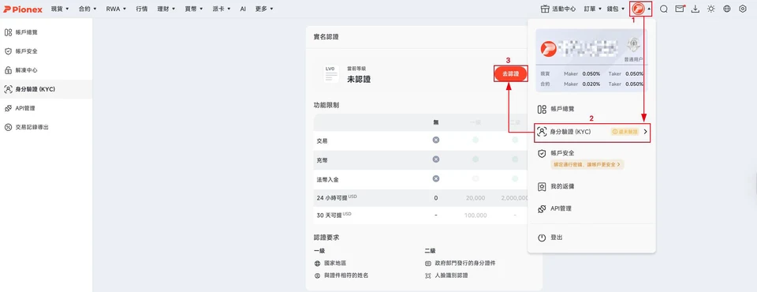Click the 充幣 row's gray X icon
This screenshot has height=292, width=757.
[x=436, y=159]
